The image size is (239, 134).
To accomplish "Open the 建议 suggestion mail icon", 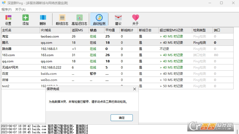I will pos(118,20).
